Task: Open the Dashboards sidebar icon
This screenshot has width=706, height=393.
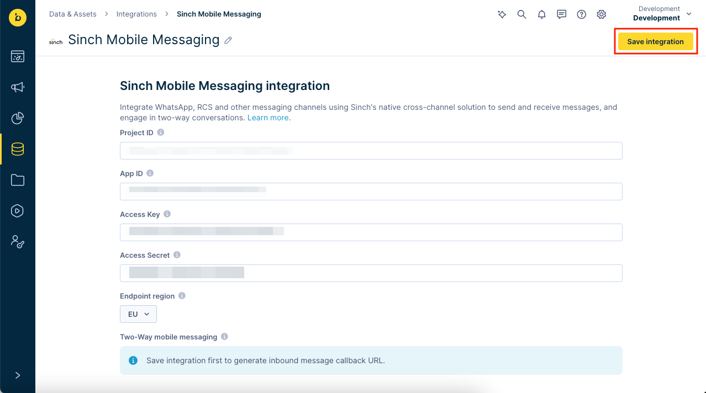Action: pos(18,56)
